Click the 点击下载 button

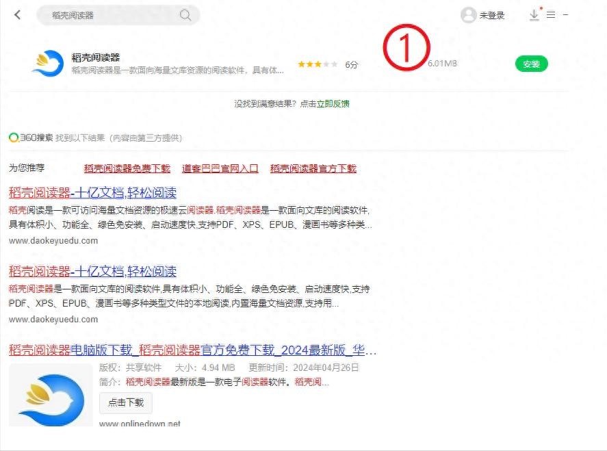tap(126, 402)
